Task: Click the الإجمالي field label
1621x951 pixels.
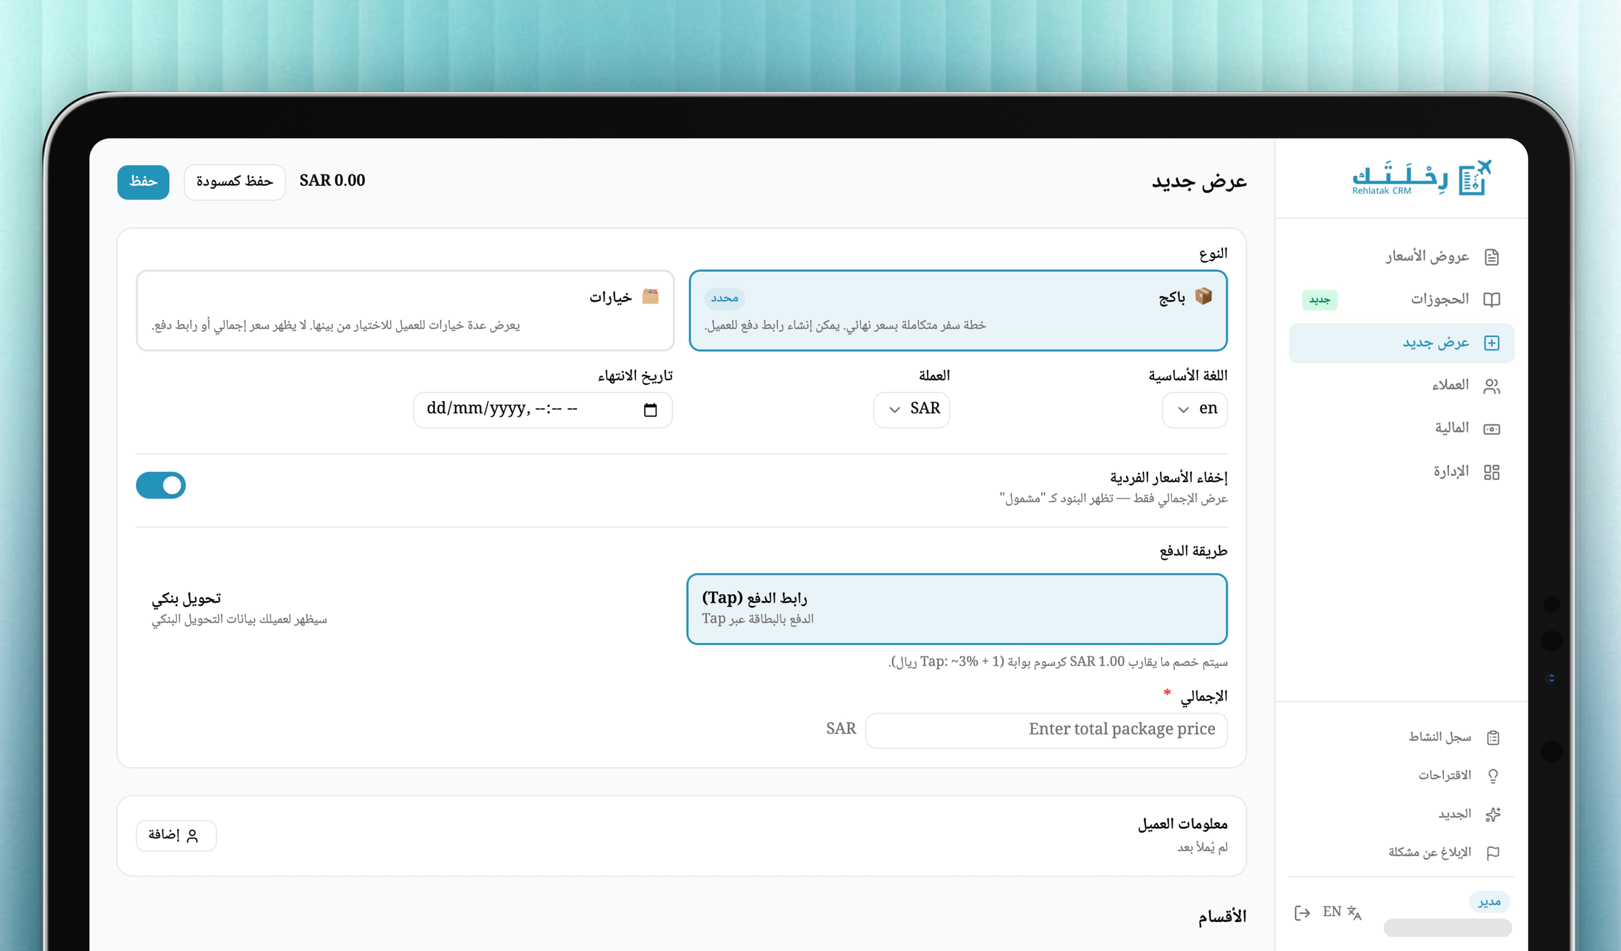Action: pos(1204,697)
